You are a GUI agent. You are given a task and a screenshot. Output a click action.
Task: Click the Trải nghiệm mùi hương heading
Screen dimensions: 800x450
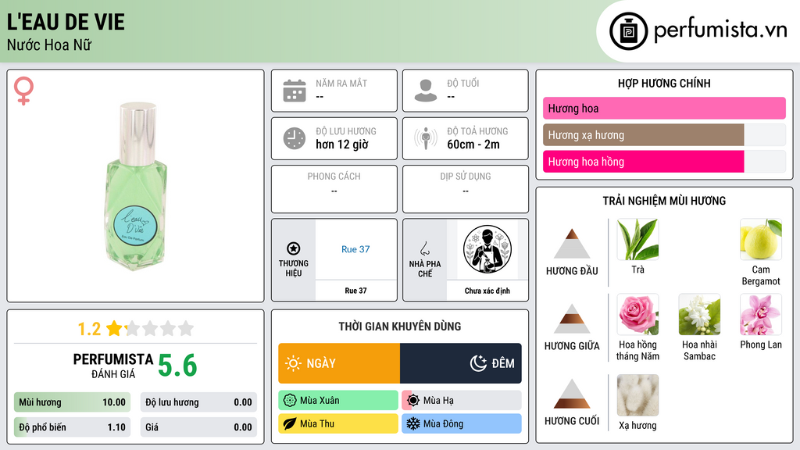click(664, 201)
